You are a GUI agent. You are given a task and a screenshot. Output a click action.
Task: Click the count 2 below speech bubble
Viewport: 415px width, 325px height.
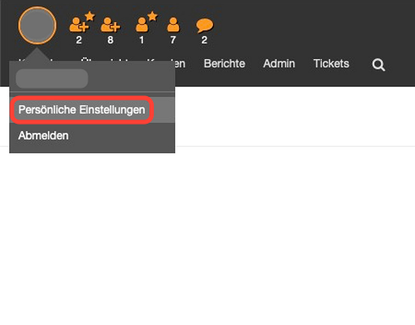click(204, 40)
